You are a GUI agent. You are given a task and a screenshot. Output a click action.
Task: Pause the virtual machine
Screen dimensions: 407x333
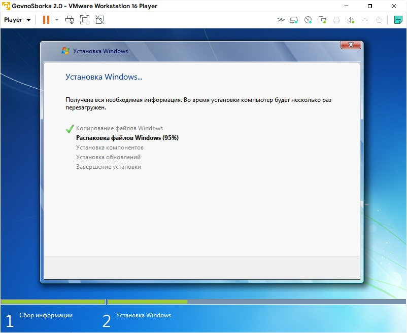(x=46, y=20)
